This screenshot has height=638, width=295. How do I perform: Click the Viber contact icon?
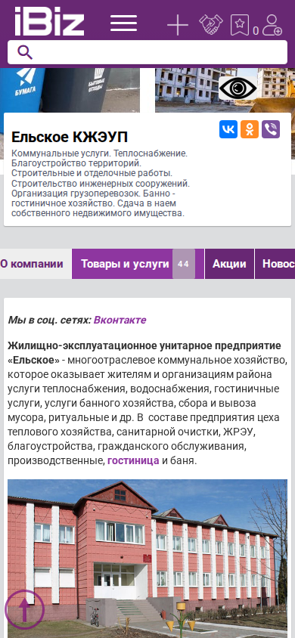[271, 129]
